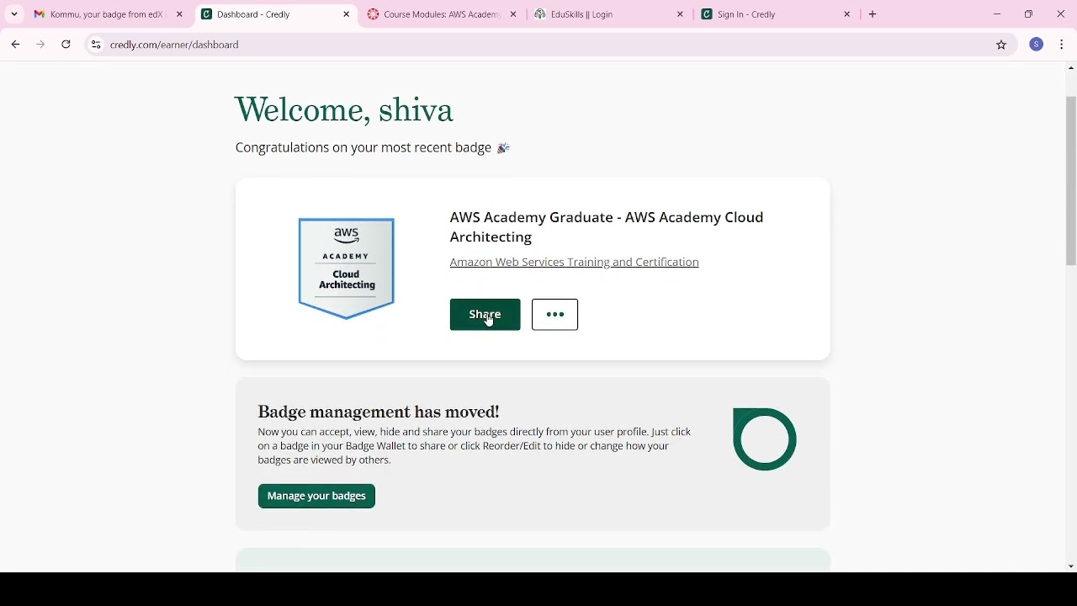Open the three-dot more options button
Viewport: 1077px width, 606px height.
[x=554, y=315]
